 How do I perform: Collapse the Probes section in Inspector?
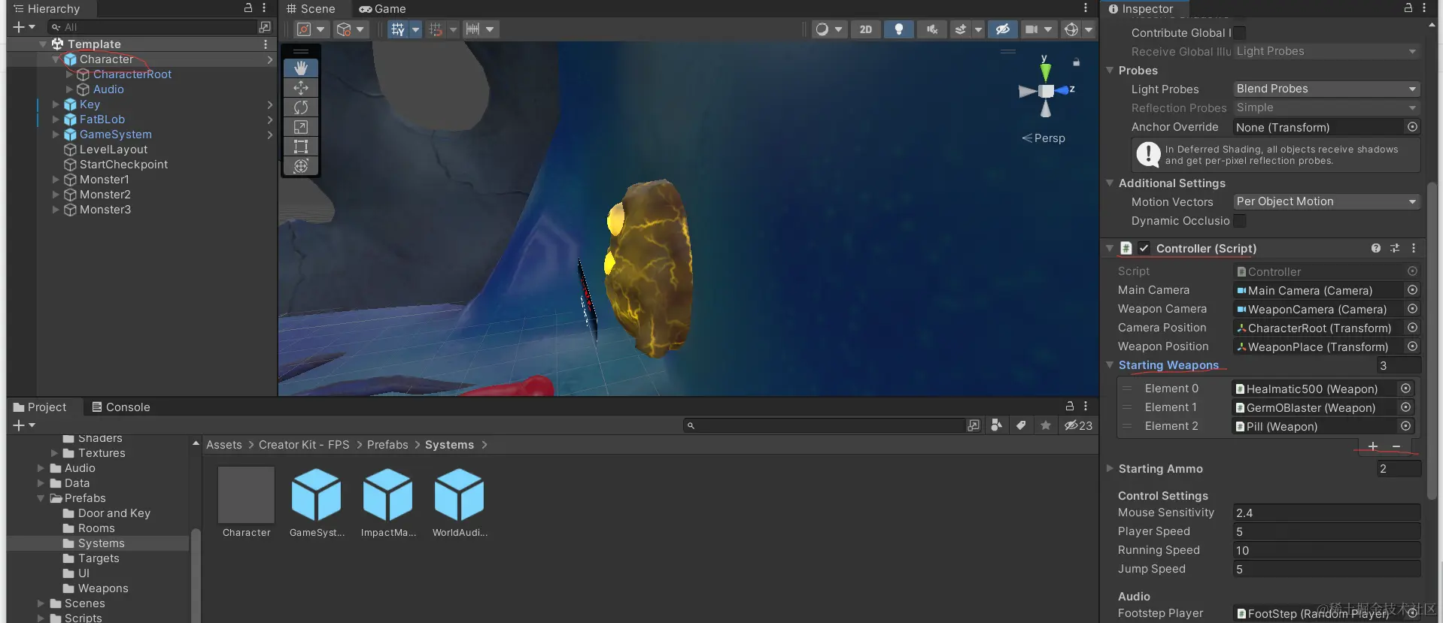pyautogui.click(x=1109, y=70)
